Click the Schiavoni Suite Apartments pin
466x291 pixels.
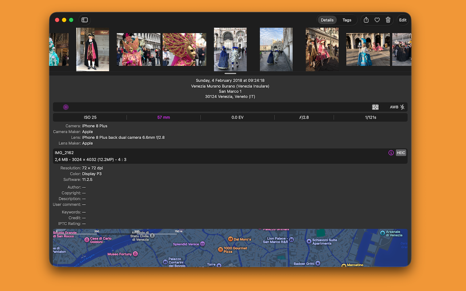(x=309, y=241)
